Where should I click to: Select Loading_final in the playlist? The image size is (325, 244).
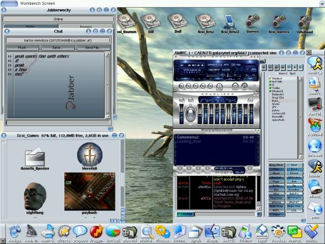point(215,142)
